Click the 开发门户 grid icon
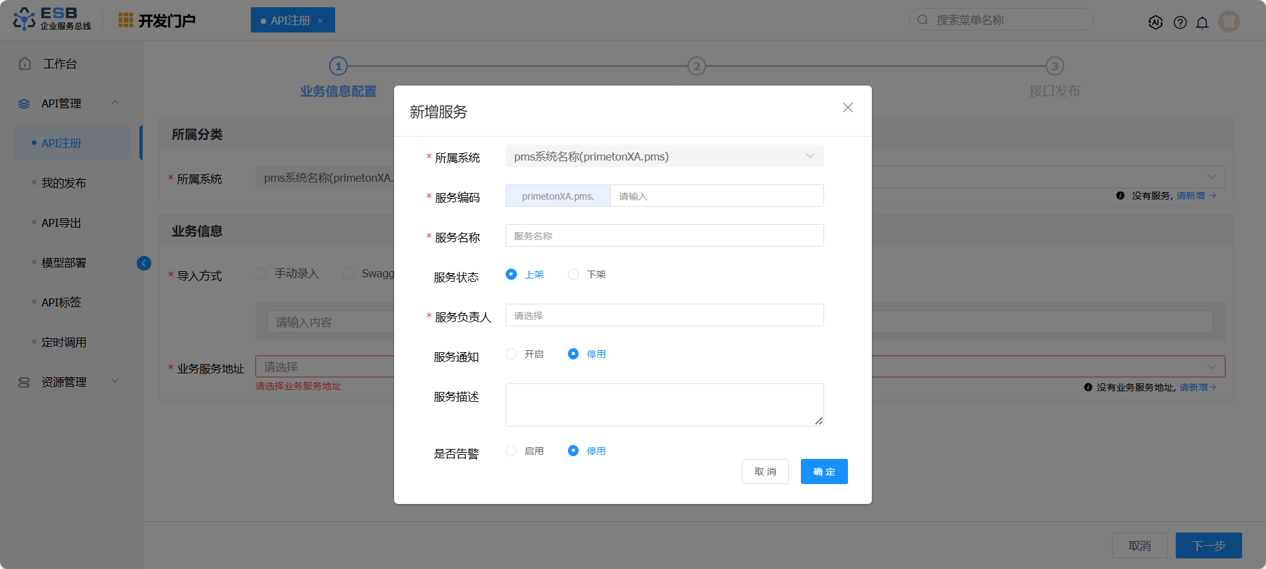This screenshot has width=1266, height=569. pos(125,21)
